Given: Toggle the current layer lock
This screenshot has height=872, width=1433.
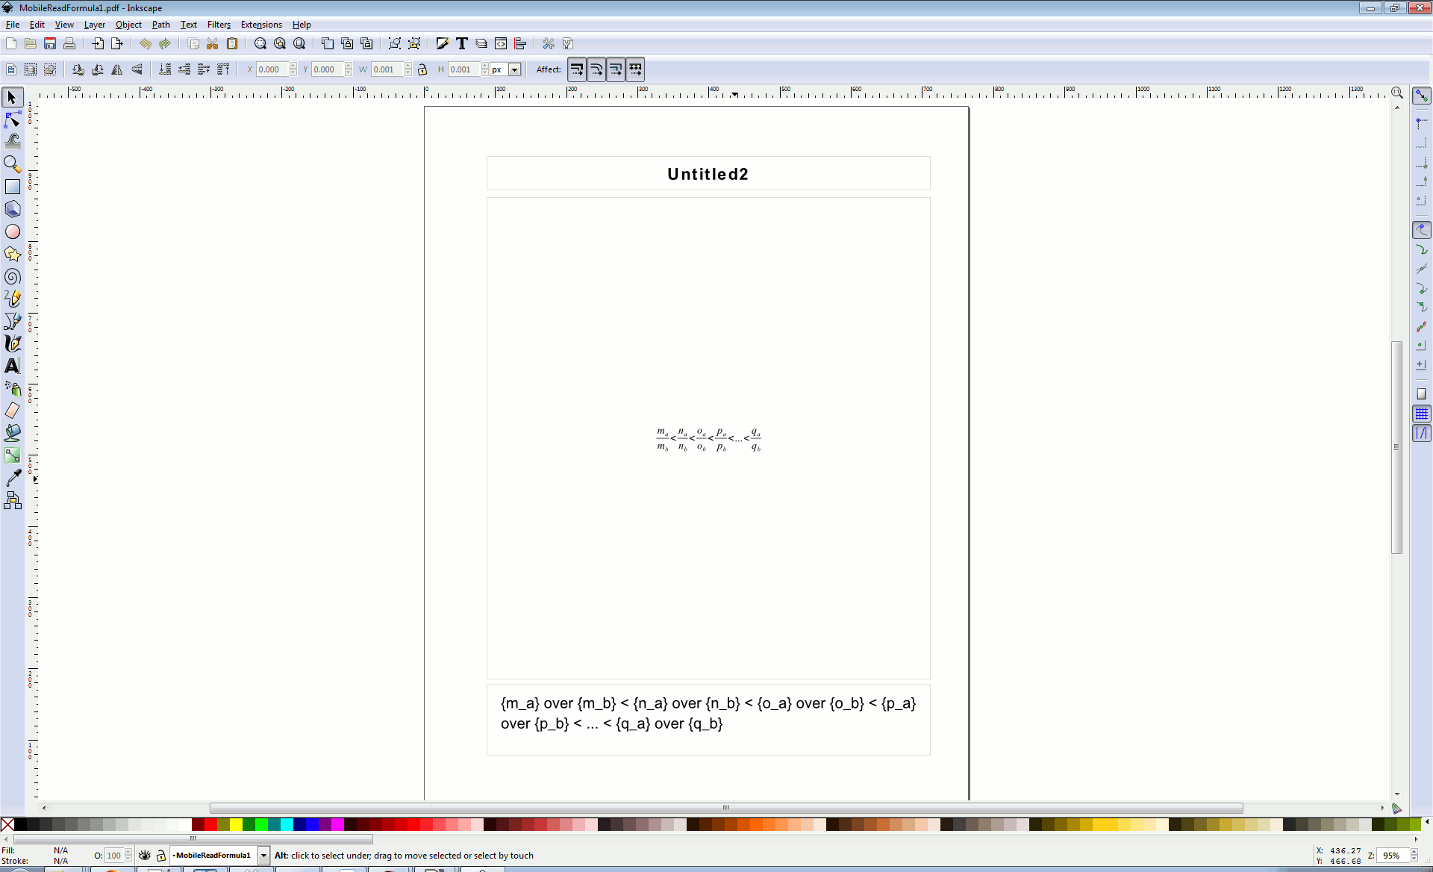Looking at the screenshot, I should [161, 856].
